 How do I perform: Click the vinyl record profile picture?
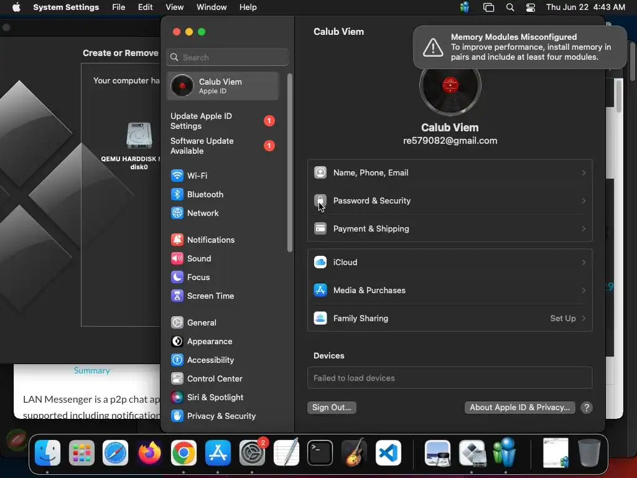coord(450,85)
